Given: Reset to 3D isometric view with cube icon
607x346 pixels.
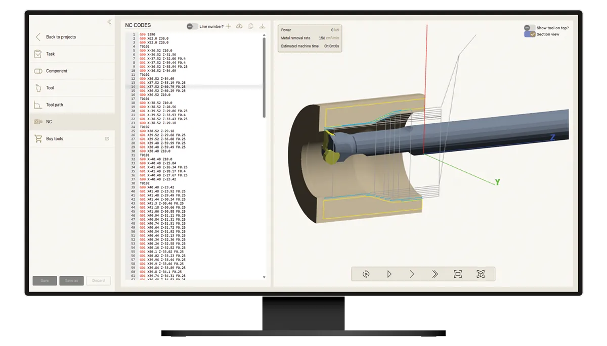Looking at the screenshot, I should [x=481, y=274].
